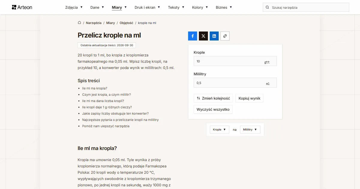This screenshot has width=360, height=189.
Task: Share page on LinkedIn
Action: coord(214,36)
